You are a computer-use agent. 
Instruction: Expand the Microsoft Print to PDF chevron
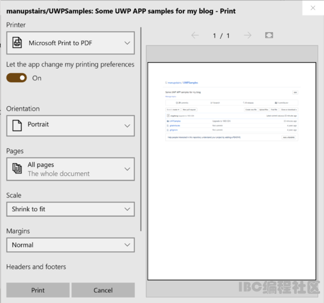point(127,43)
